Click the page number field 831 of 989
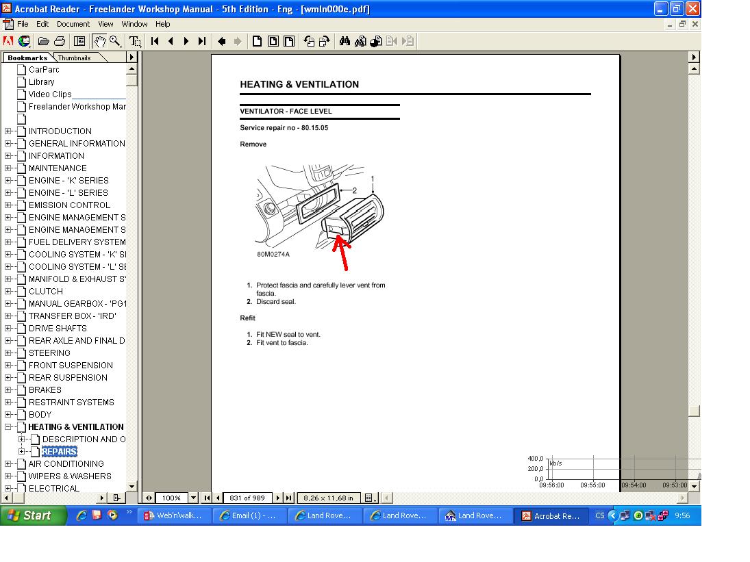Image resolution: width=750 pixels, height=562 pixels. pyautogui.click(x=247, y=498)
